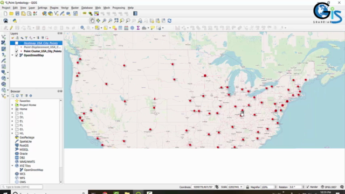Image resolution: width=345 pixels, height=194 pixels.
Task: Select the Pan Map hand tool
Action: 92,20
